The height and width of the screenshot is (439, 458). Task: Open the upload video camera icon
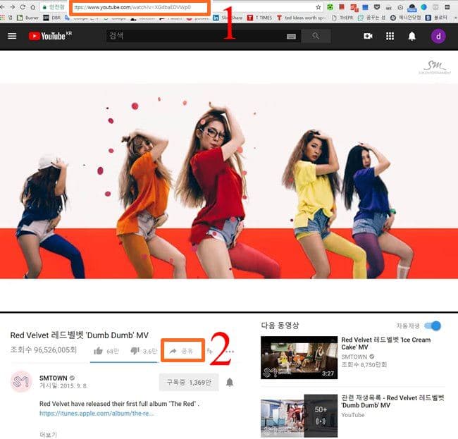pos(368,36)
